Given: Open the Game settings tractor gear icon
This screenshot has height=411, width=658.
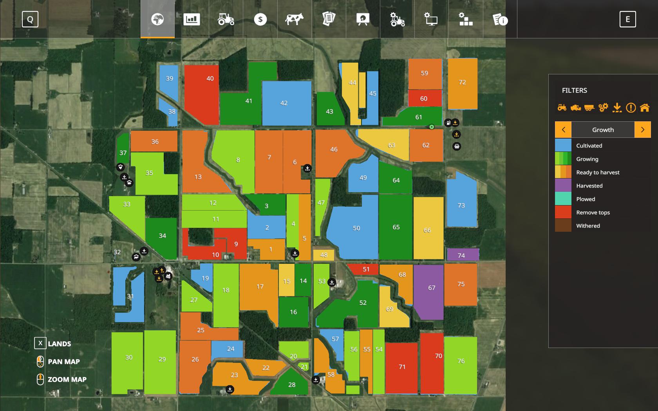Looking at the screenshot, I should (x=397, y=19).
